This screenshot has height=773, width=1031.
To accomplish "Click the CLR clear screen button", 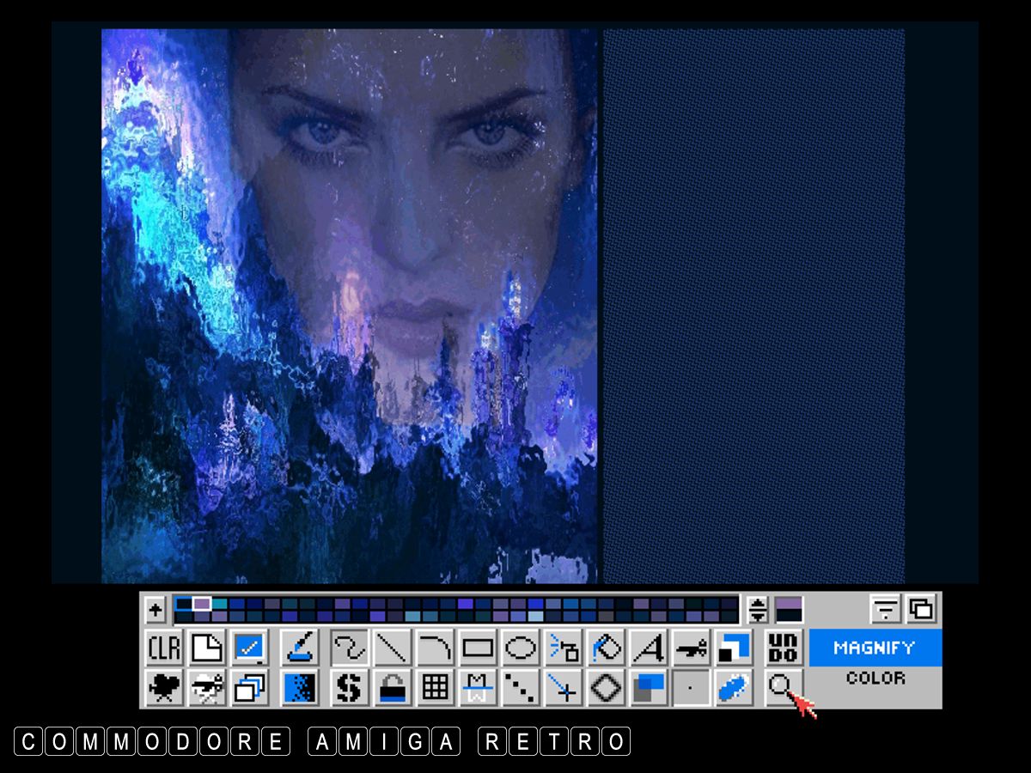I will pyautogui.click(x=164, y=648).
